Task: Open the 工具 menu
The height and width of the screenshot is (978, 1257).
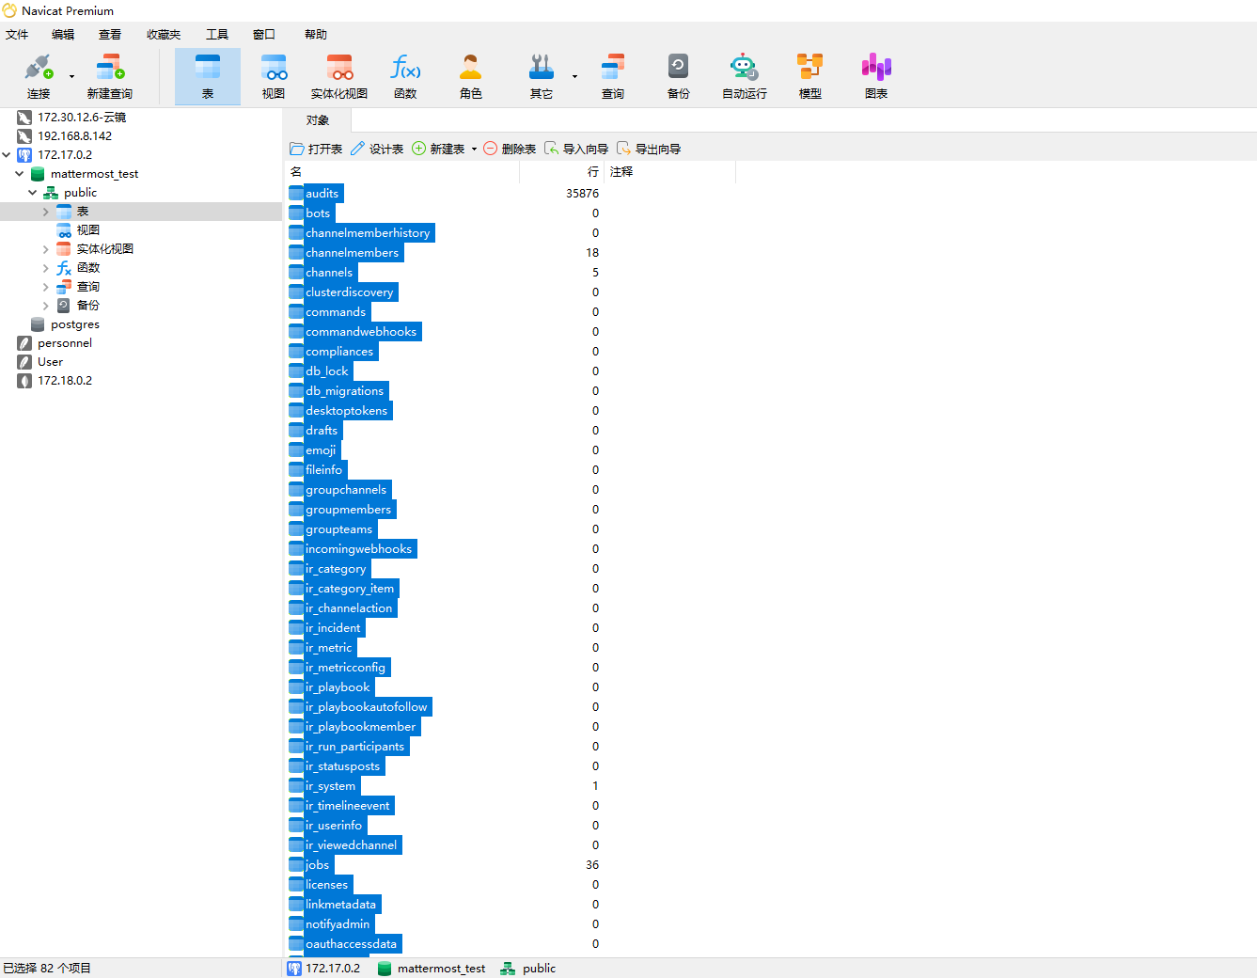Action: click(217, 35)
